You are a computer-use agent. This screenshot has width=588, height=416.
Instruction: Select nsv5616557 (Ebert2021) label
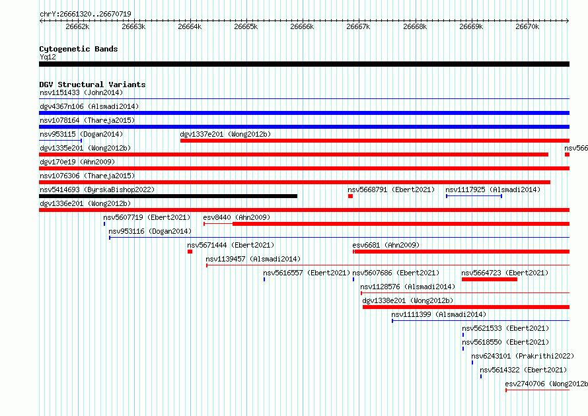[307, 273]
